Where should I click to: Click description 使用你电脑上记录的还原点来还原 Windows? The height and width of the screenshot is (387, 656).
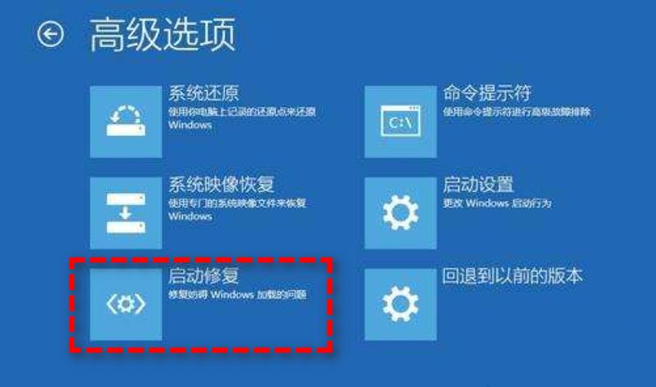coord(242,118)
